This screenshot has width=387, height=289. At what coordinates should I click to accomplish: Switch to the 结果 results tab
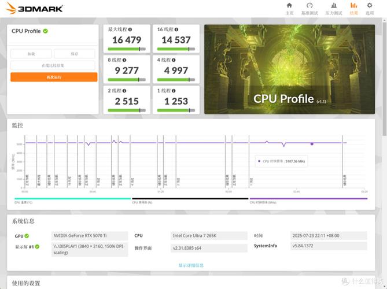point(353,8)
